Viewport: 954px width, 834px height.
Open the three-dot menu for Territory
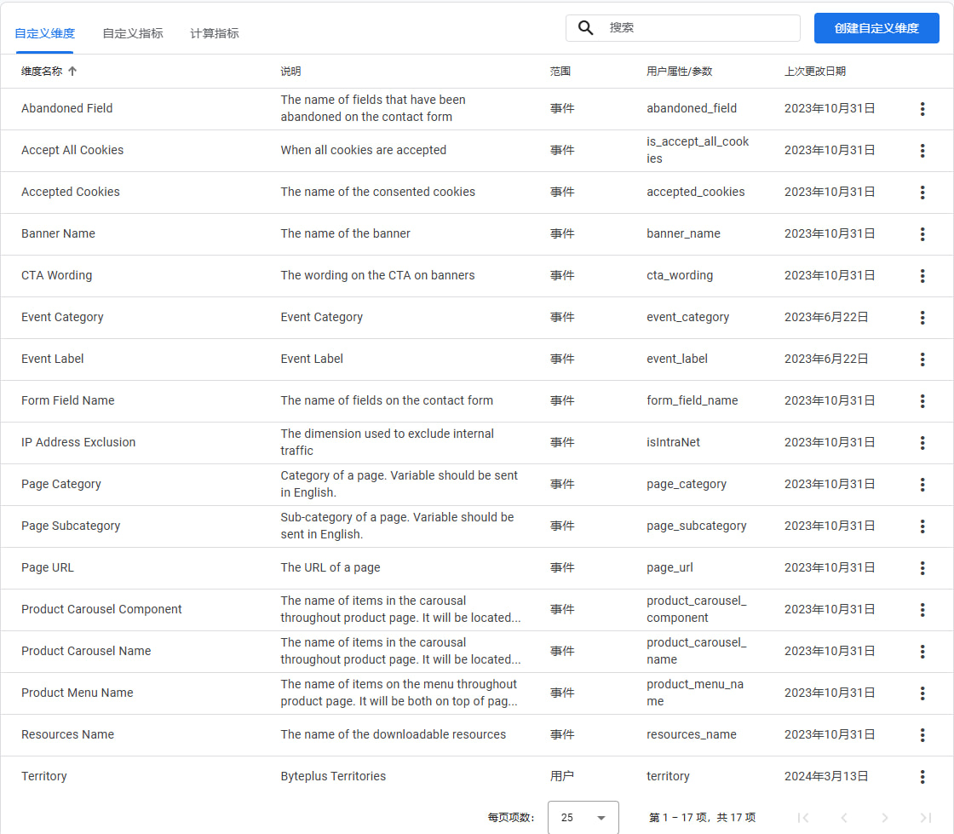pos(922,777)
